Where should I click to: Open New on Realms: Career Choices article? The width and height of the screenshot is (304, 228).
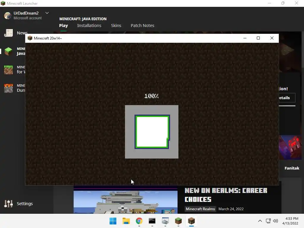point(226,195)
